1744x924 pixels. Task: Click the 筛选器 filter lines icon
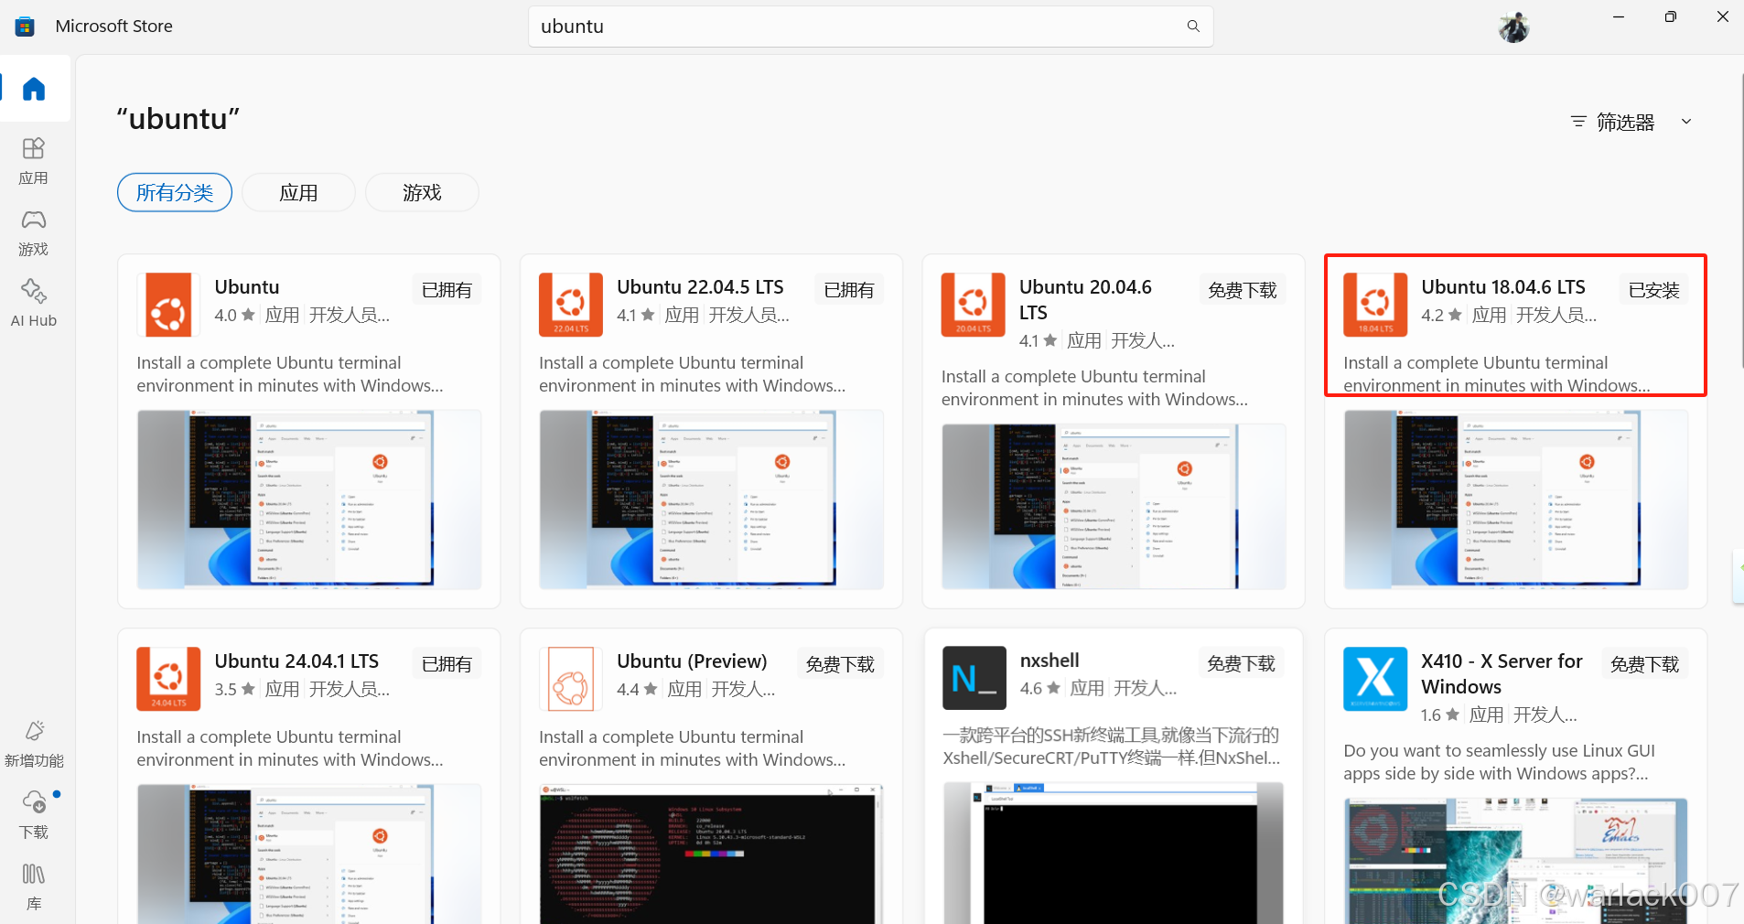1578,122
